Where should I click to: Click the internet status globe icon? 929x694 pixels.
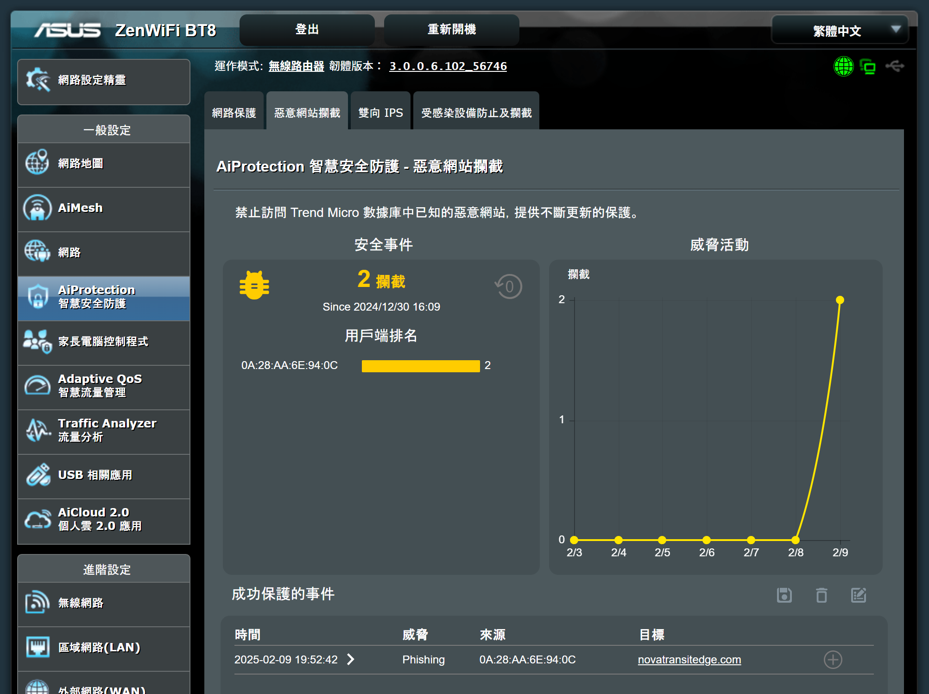843,66
